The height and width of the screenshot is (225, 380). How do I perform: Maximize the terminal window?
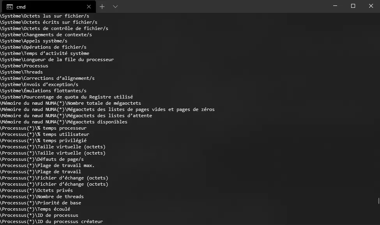[x=353, y=6]
